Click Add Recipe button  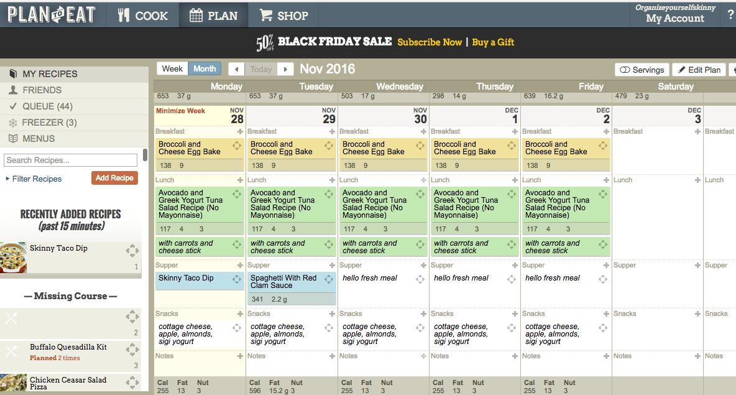[x=114, y=178]
